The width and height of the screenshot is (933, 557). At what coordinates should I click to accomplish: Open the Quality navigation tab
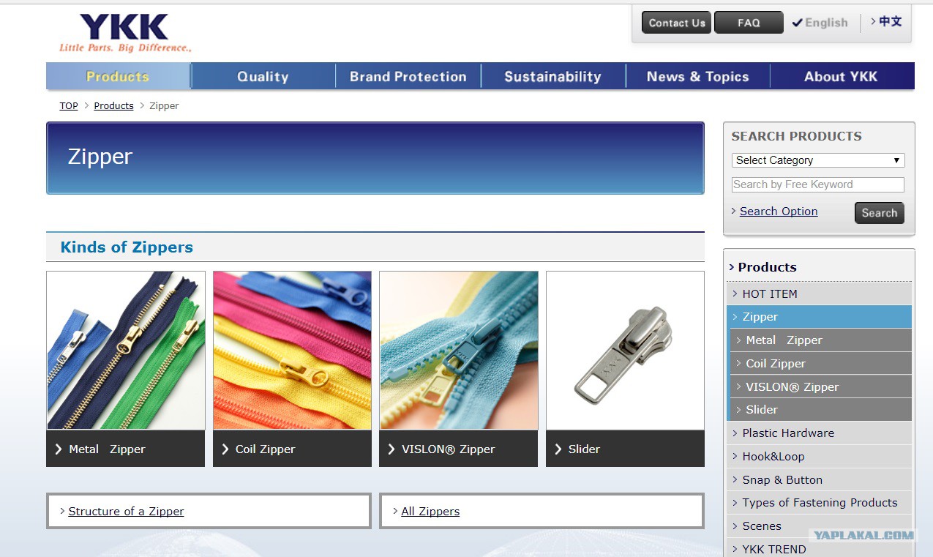[263, 76]
